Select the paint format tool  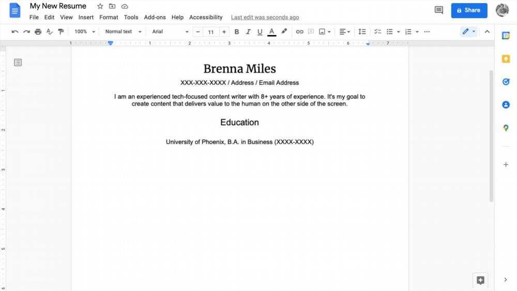[61, 32]
